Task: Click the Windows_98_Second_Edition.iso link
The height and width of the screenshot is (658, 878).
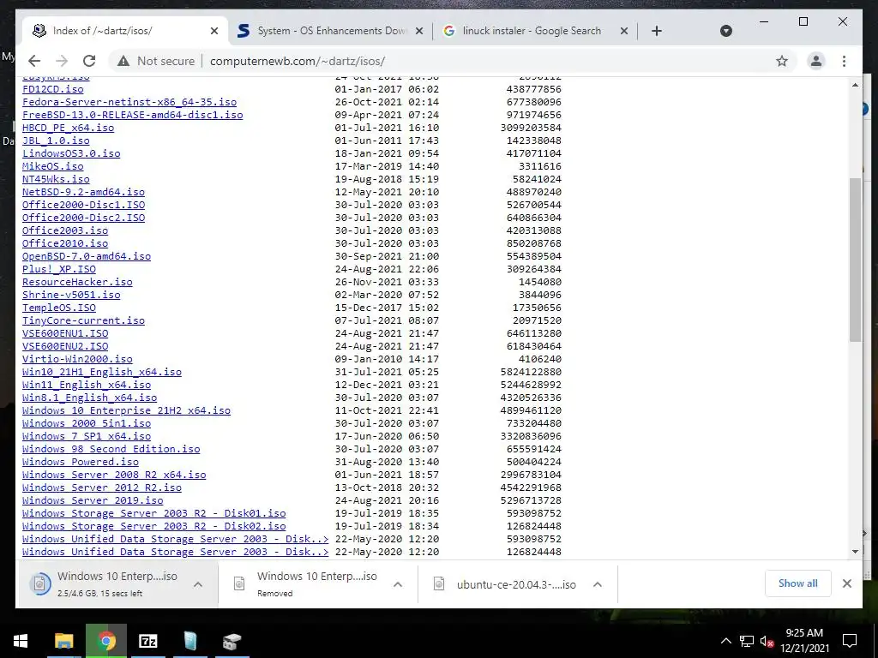Action: 111,449
